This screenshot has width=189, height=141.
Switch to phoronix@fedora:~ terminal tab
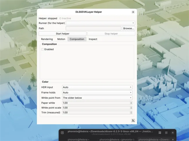78,139
